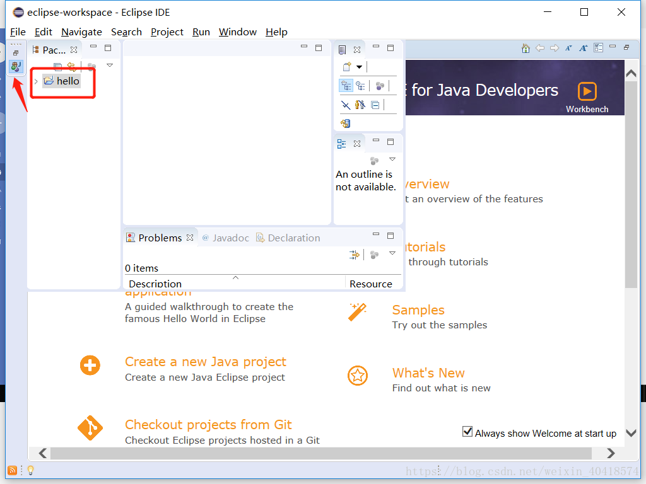Screen dimensions: 646x484
Task: Maximize the Package Explorer view
Action: 108,48
